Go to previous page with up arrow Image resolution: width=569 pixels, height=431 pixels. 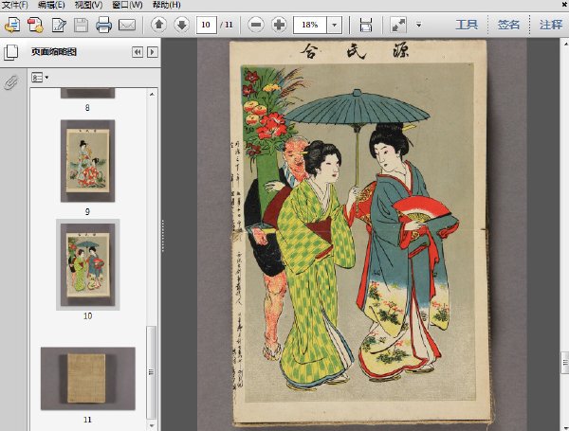(158, 25)
